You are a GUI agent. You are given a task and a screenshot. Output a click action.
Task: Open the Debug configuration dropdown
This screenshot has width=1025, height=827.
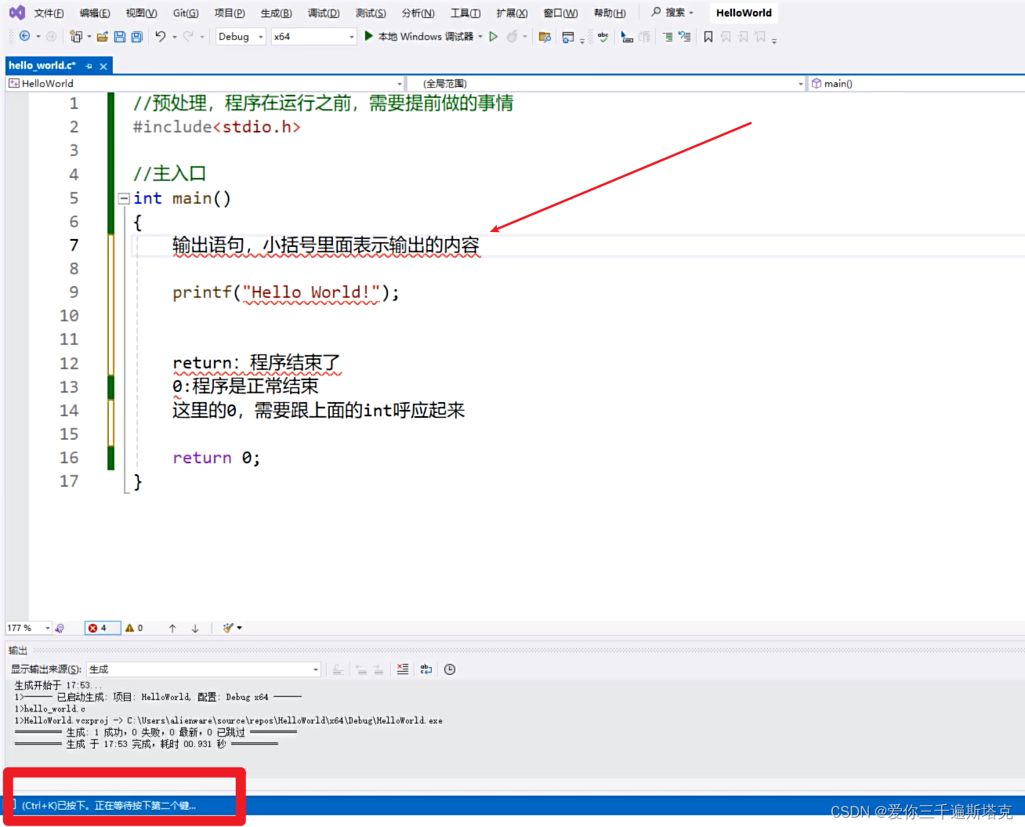coord(240,36)
